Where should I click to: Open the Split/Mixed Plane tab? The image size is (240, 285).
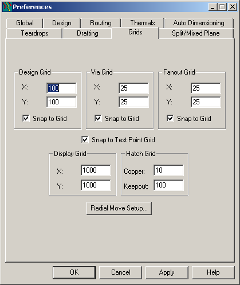[x=196, y=33]
